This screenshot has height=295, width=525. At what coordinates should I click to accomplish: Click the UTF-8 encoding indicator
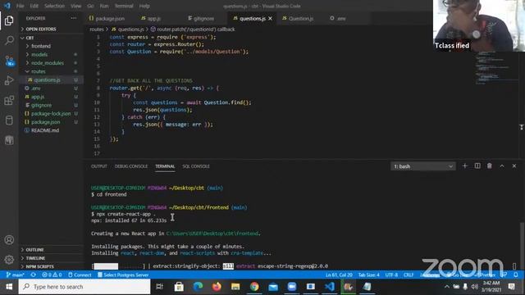tap(391, 275)
